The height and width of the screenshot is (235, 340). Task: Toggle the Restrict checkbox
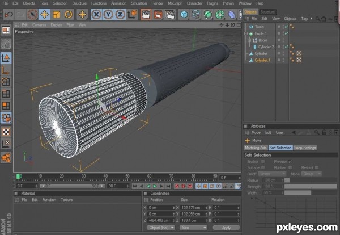tap(317, 167)
